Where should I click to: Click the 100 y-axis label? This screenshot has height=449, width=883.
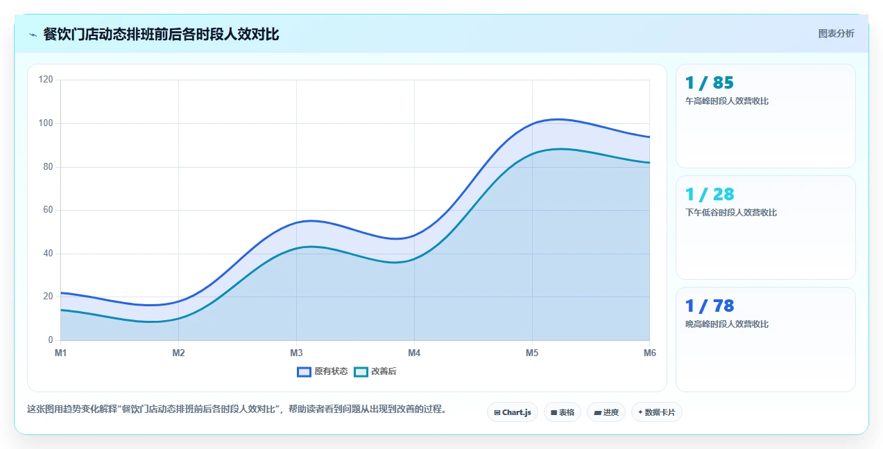46,123
